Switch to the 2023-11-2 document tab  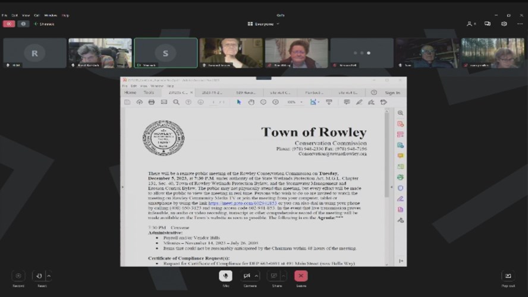[212, 93]
